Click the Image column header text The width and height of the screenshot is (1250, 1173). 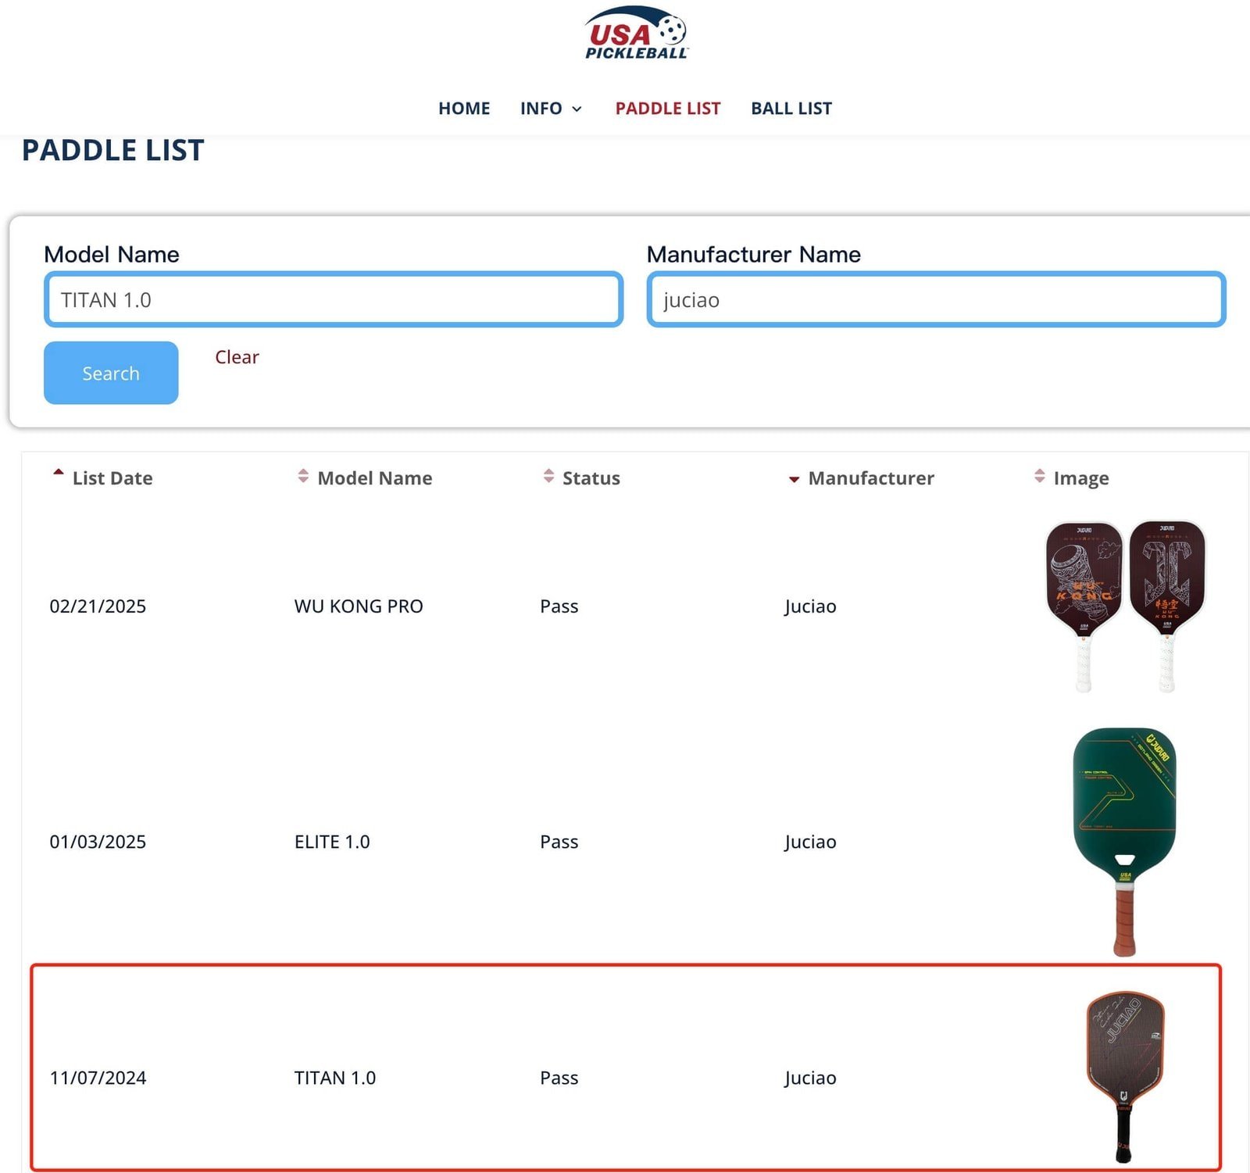coord(1081,478)
